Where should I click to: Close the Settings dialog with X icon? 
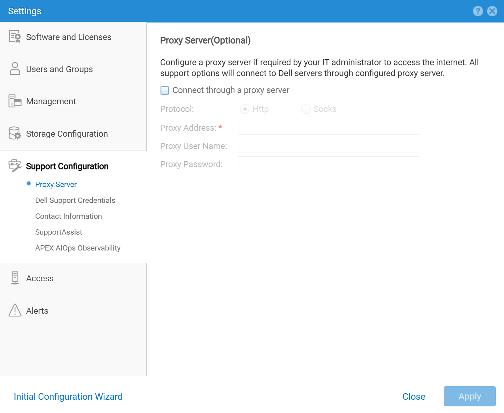point(492,11)
